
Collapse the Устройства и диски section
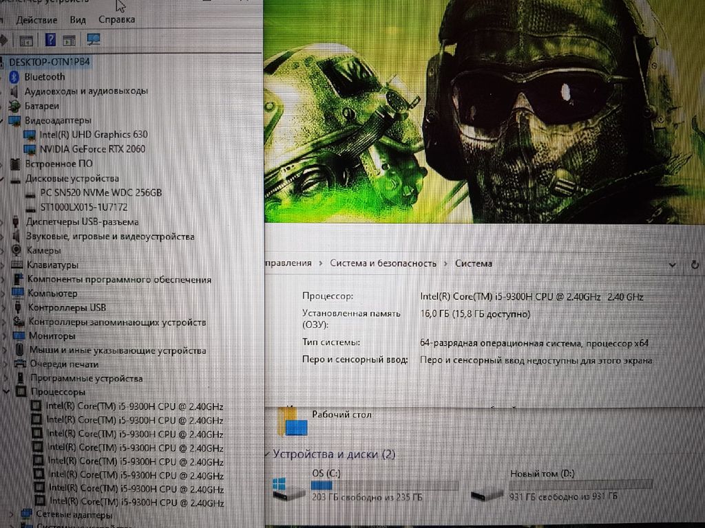(x=267, y=454)
